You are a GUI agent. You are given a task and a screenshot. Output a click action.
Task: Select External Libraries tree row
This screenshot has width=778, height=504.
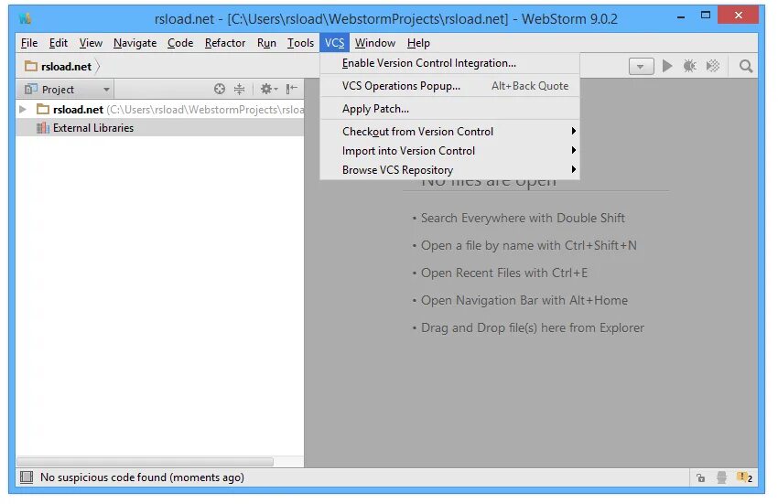(160, 128)
